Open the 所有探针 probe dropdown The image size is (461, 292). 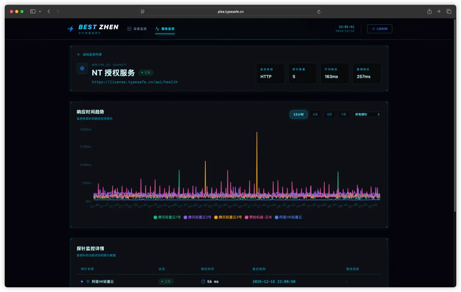tap(367, 115)
